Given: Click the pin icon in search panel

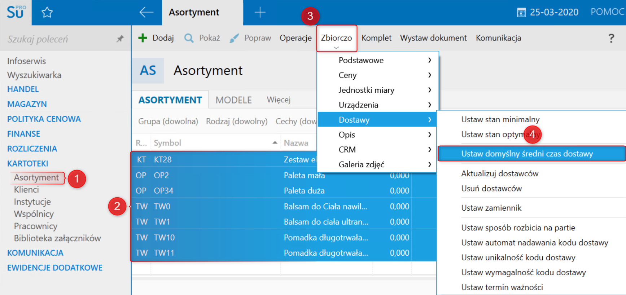Looking at the screenshot, I should tap(120, 39).
